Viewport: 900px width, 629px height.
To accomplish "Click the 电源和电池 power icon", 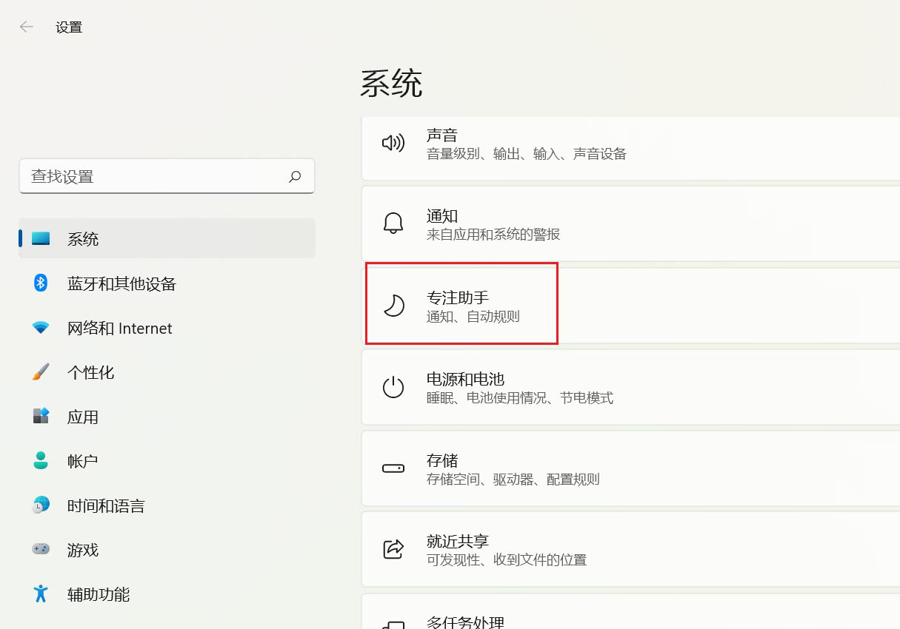I will click(x=393, y=386).
